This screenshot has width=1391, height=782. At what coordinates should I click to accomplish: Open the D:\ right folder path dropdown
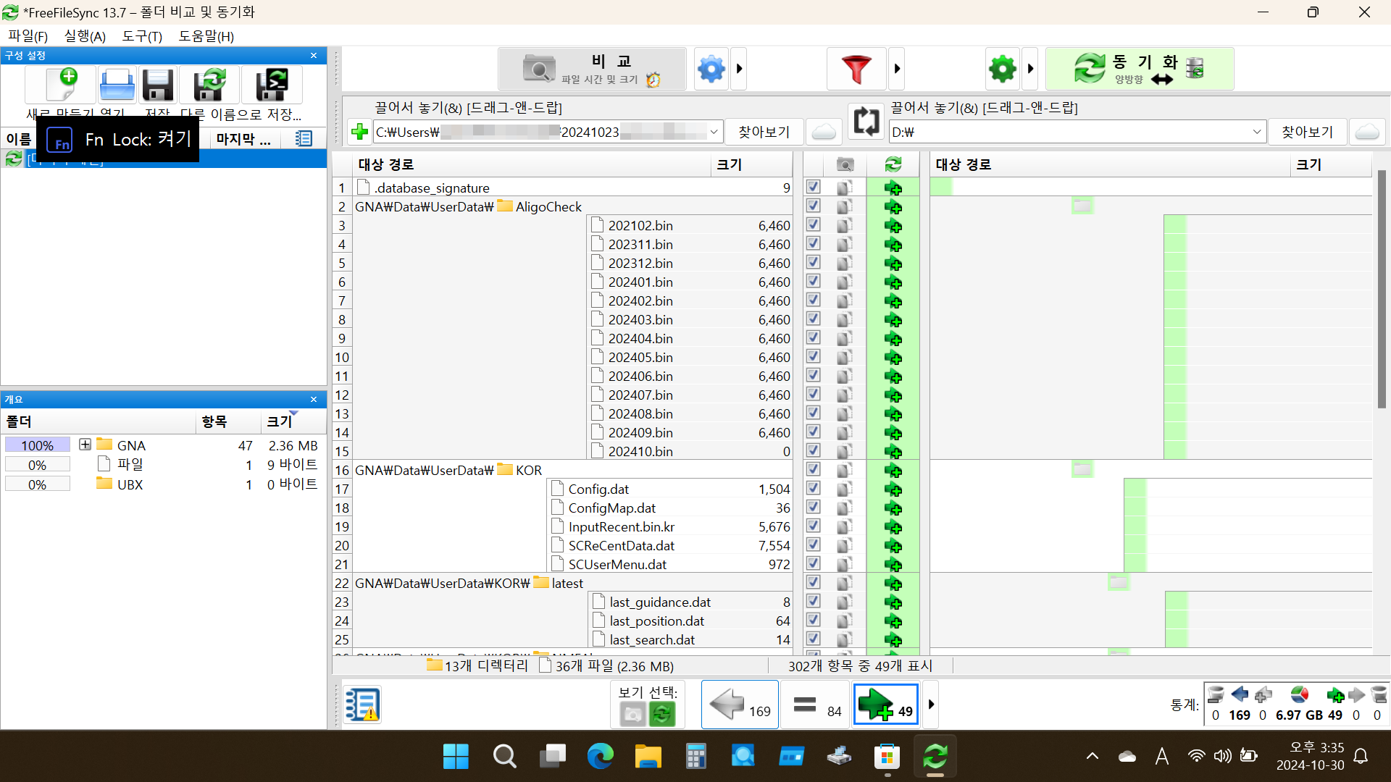click(x=1256, y=132)
